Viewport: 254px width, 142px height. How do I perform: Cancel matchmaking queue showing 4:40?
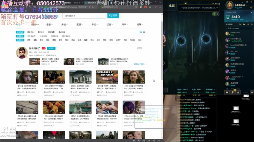(252, 12)
